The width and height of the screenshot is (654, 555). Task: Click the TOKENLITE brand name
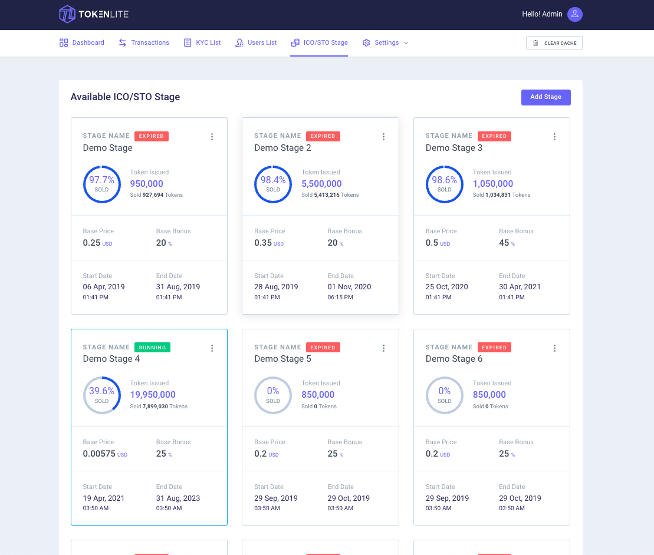pos(103,15)
